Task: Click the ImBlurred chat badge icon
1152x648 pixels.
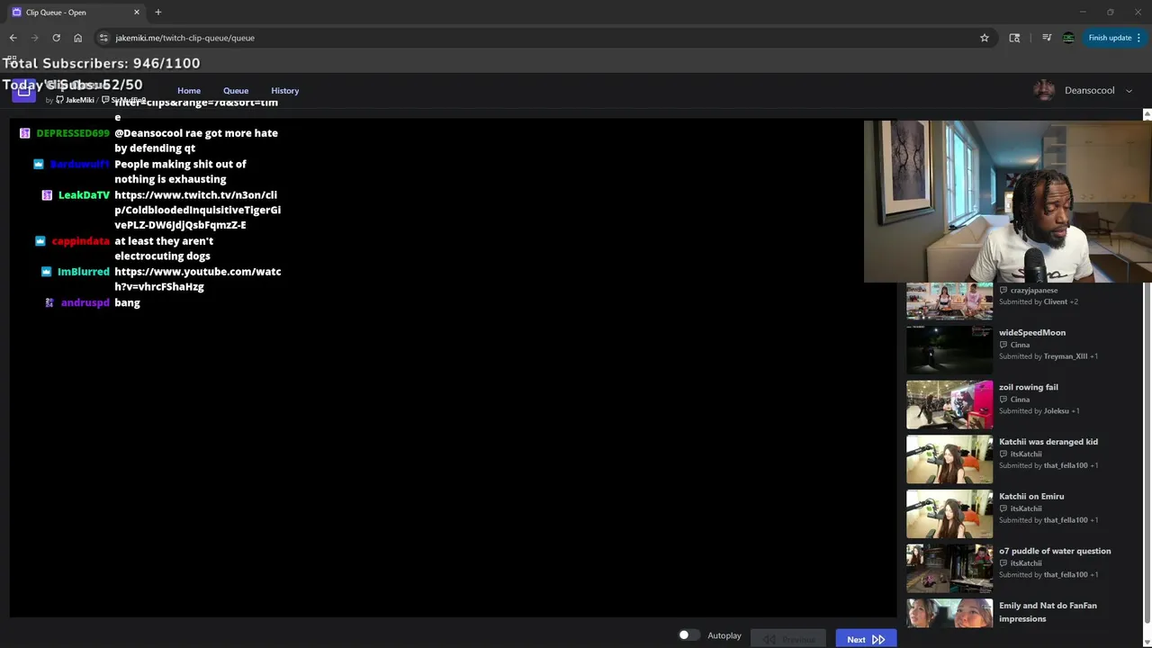Action: pyautogui.click(x=46, y=272)
